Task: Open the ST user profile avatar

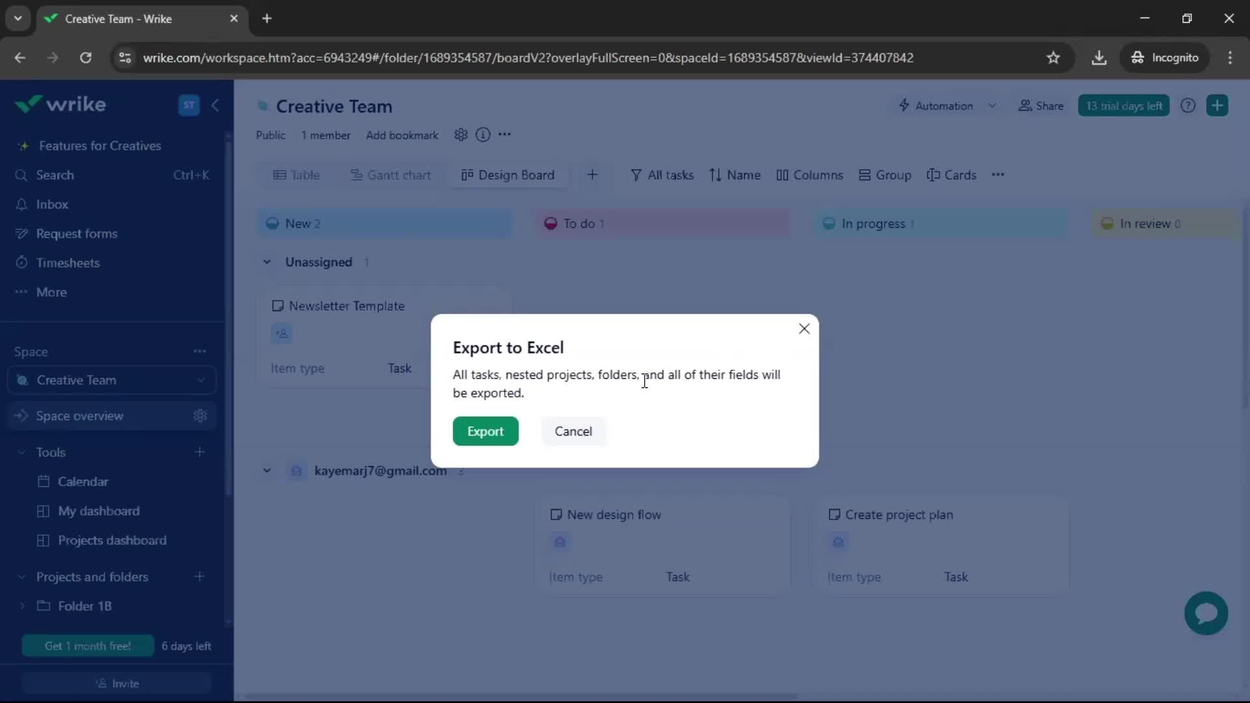Action: pyautogui.click(x=189, y=105)
